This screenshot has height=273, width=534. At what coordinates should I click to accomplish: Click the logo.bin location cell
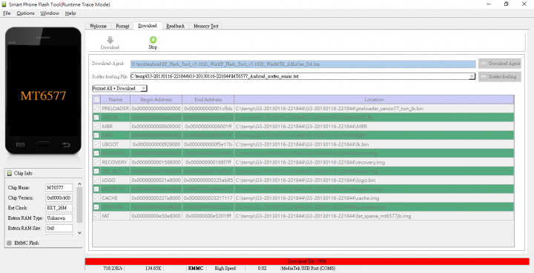(374, 181)
